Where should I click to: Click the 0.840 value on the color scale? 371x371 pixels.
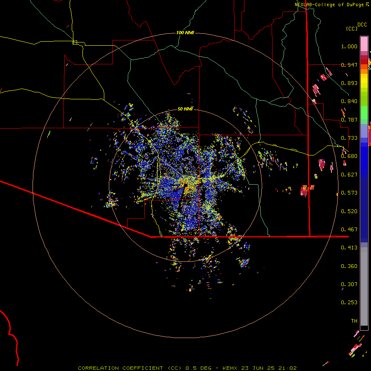tap(349, 101)
